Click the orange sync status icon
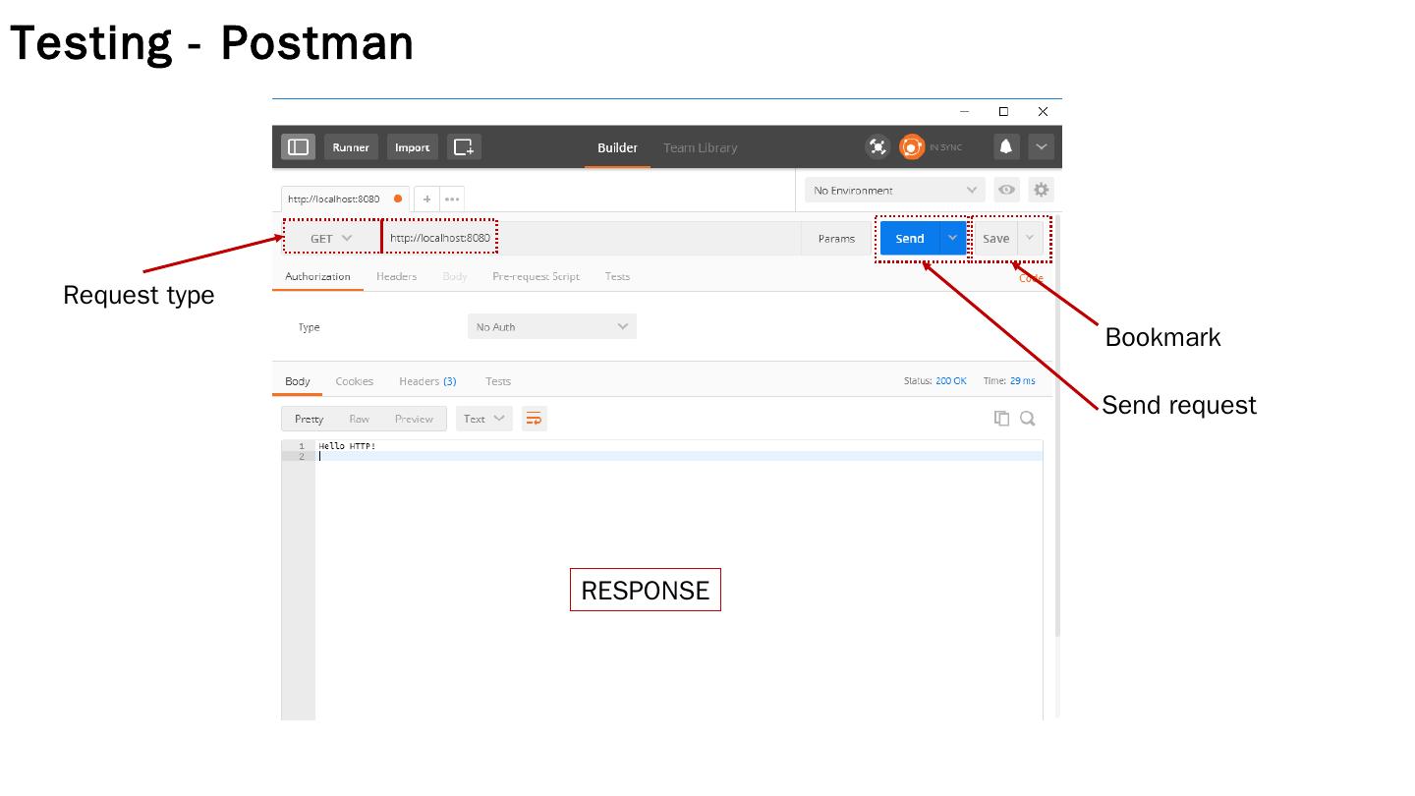This screenshot has width=1415, height=796. (912, 147)
